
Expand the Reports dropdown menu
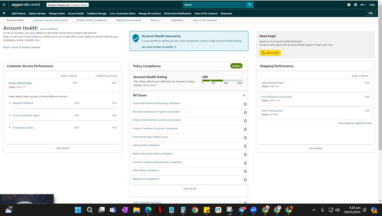[156, 20]
